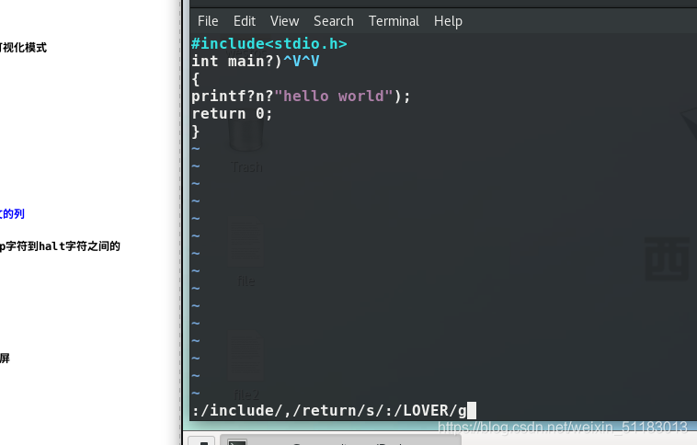Click the printf "hello world" line
This screenshot has width=697, height=445.
(301, 96)
